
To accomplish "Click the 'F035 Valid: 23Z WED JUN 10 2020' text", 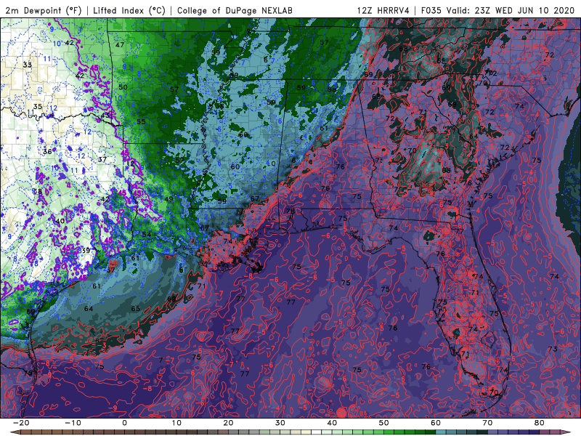I will tap(497, 10).
